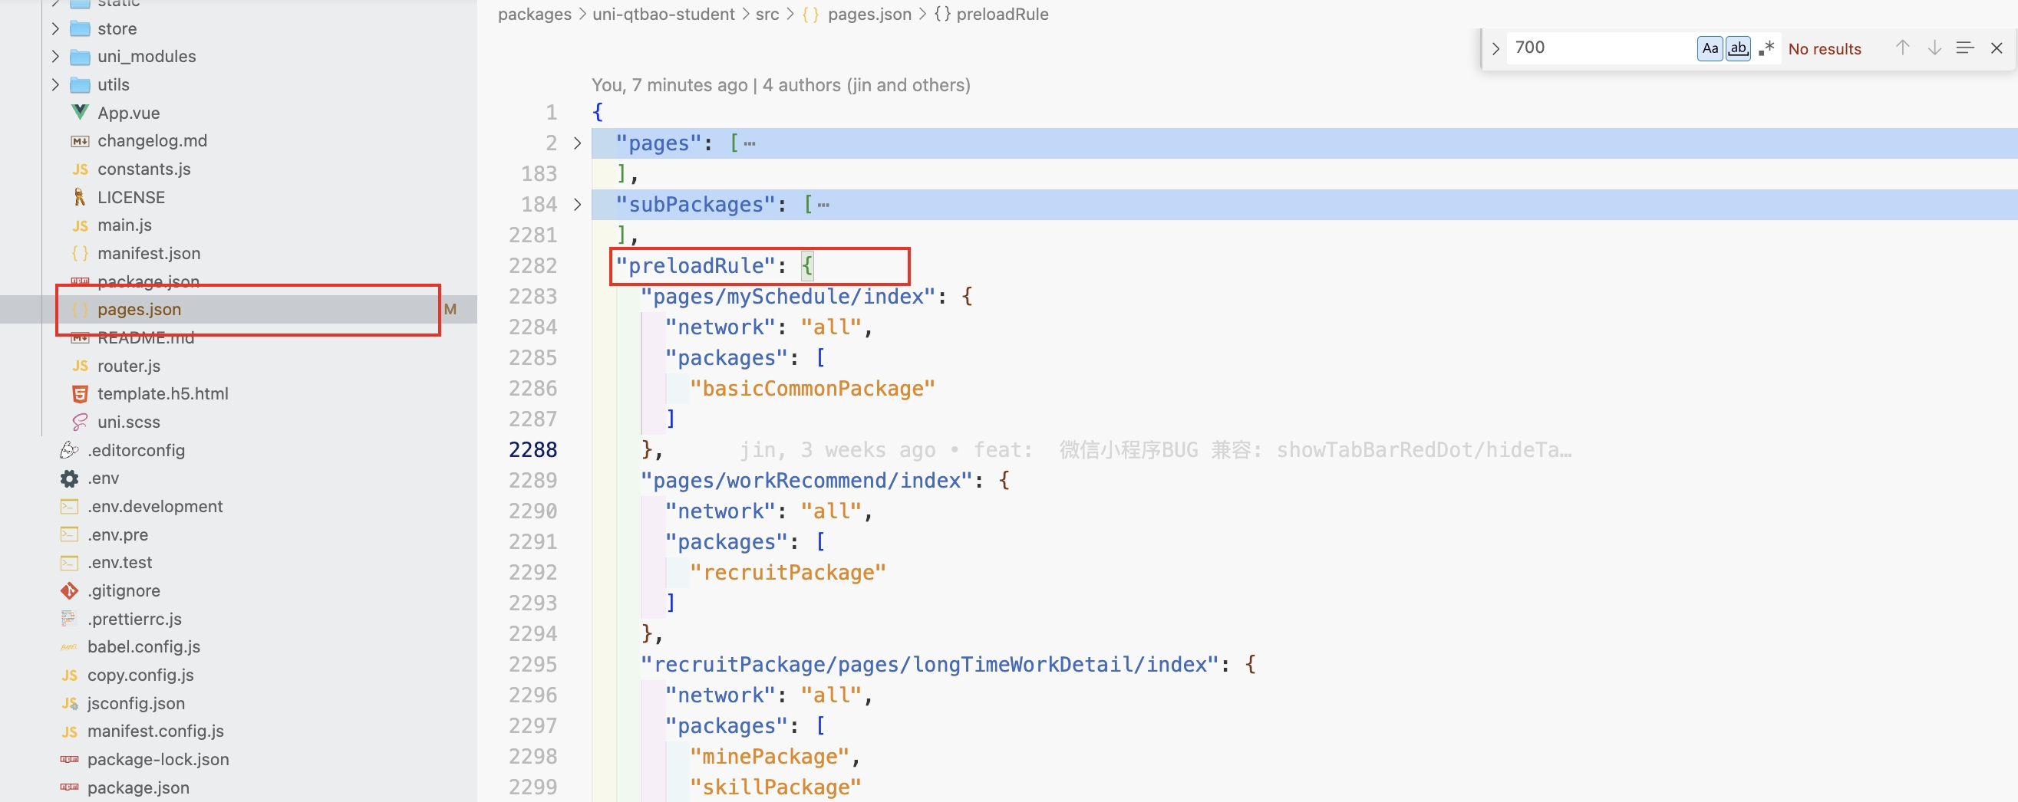Open root package.json at bottom
Screen dimensions: 2018x802
tap(138, 787)
